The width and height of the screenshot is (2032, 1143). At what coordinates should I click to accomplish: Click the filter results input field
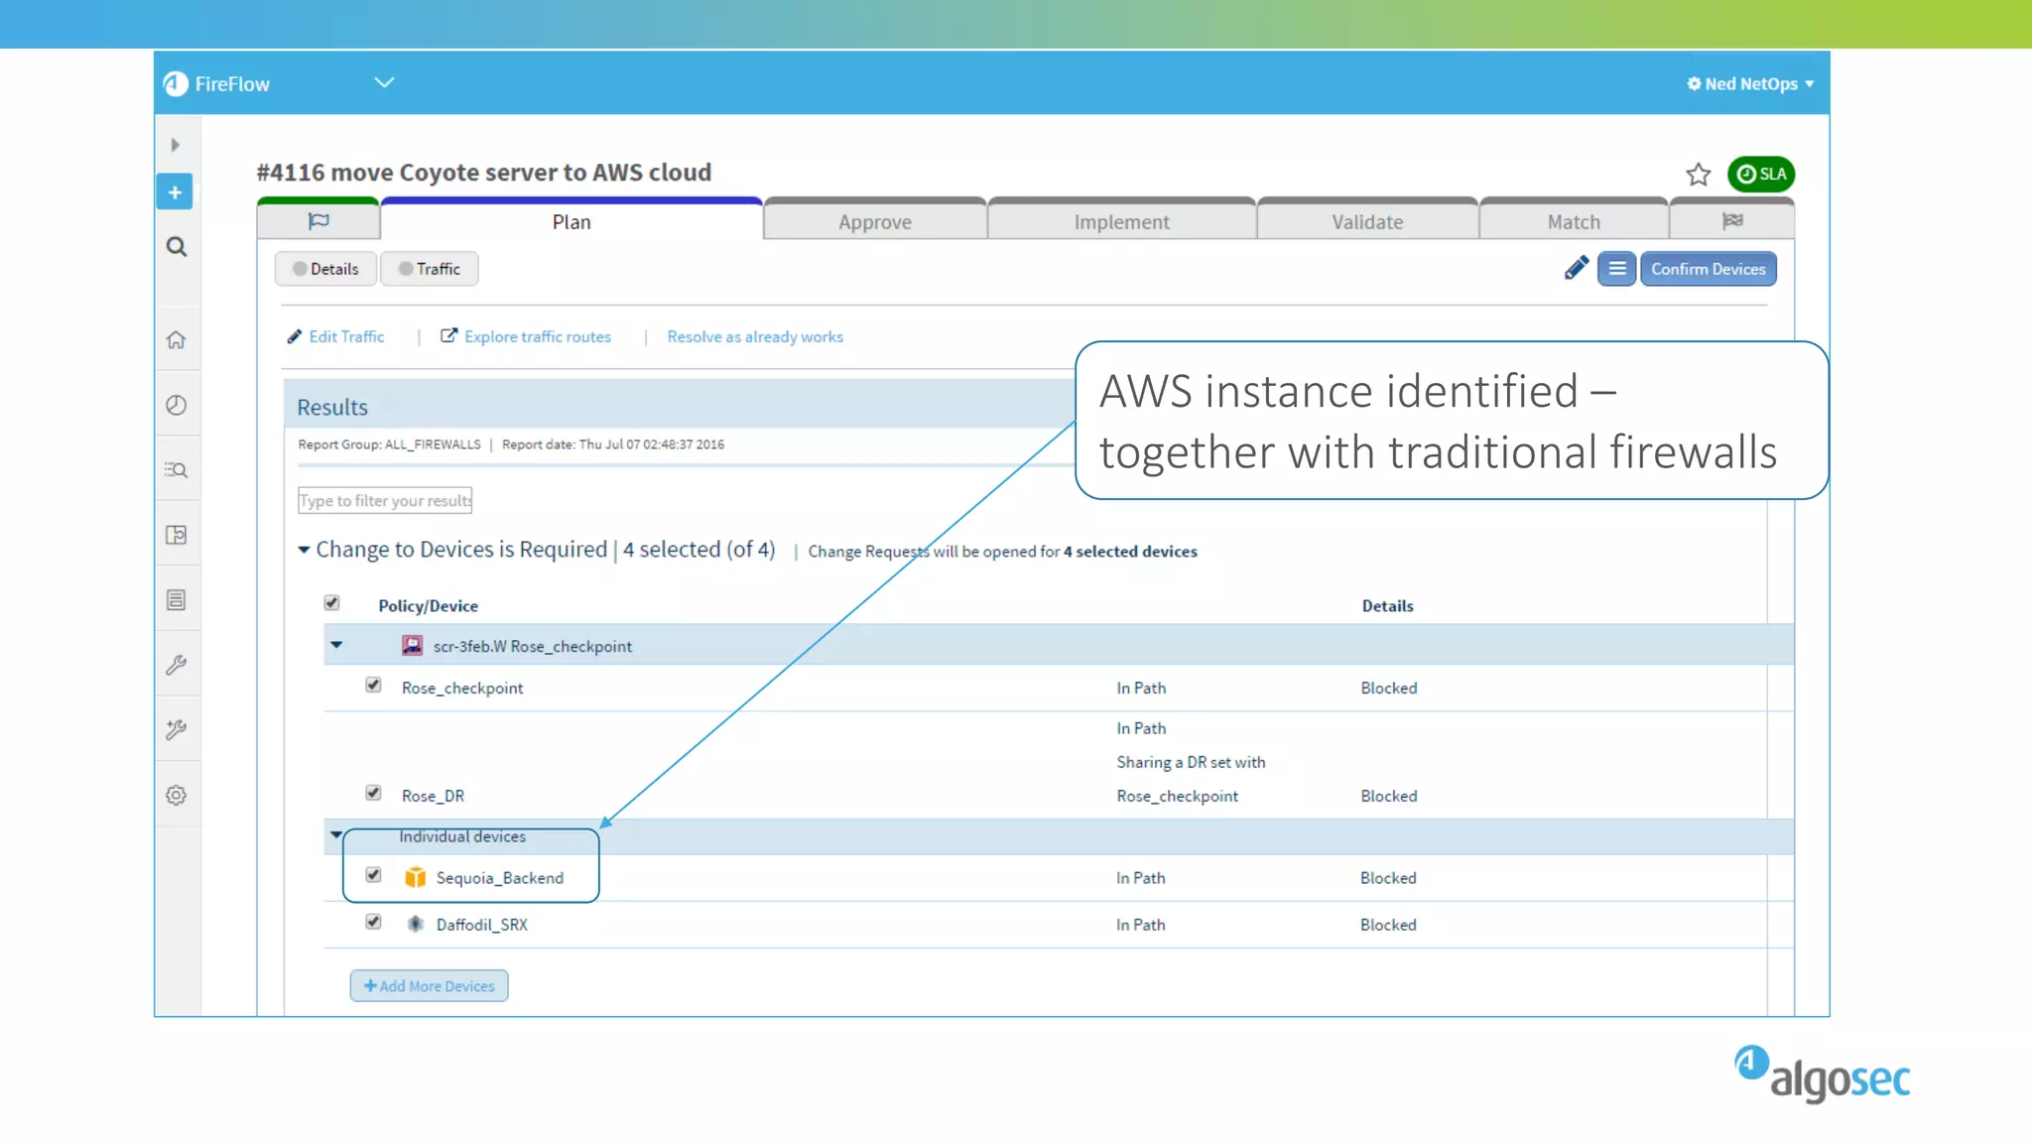[x=385, y=500]
